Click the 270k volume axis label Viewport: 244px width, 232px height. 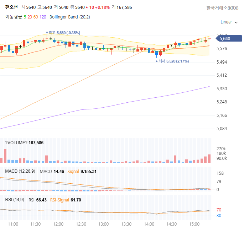click(221, 149)
